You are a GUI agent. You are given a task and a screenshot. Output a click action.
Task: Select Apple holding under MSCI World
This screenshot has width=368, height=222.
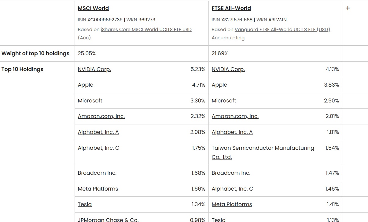coord(85,85)
